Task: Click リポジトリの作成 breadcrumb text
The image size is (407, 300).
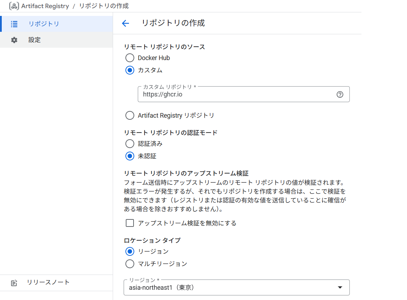Action: click(104, 6)
